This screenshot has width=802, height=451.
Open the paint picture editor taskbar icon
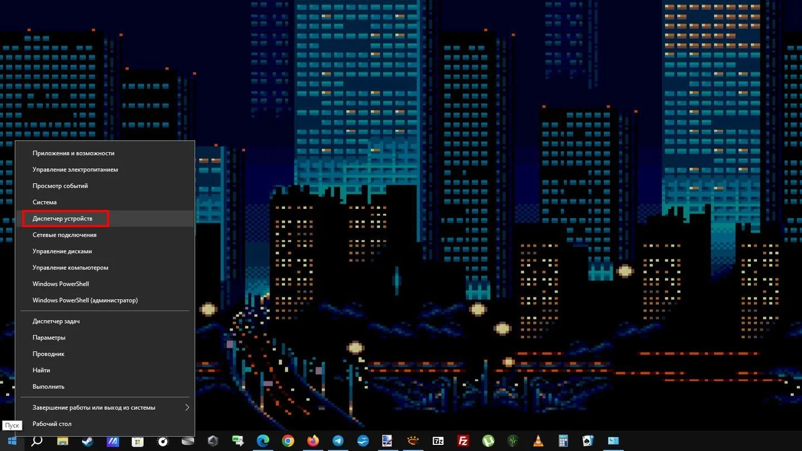coord(388,441)
